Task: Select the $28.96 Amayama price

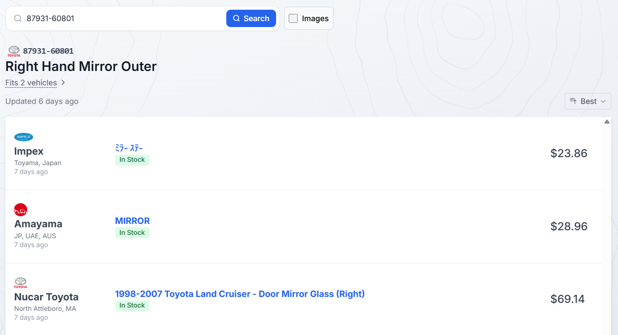Action: pos(569,226)
